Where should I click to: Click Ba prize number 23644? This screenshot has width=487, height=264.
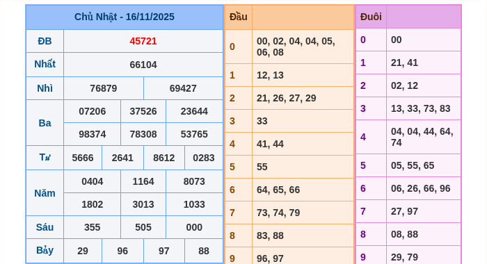(x=194, y=111)
